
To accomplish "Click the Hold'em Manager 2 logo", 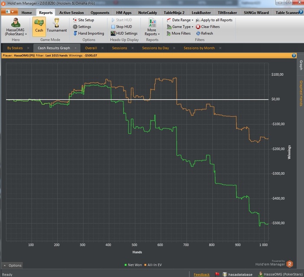I will [290, 264].
